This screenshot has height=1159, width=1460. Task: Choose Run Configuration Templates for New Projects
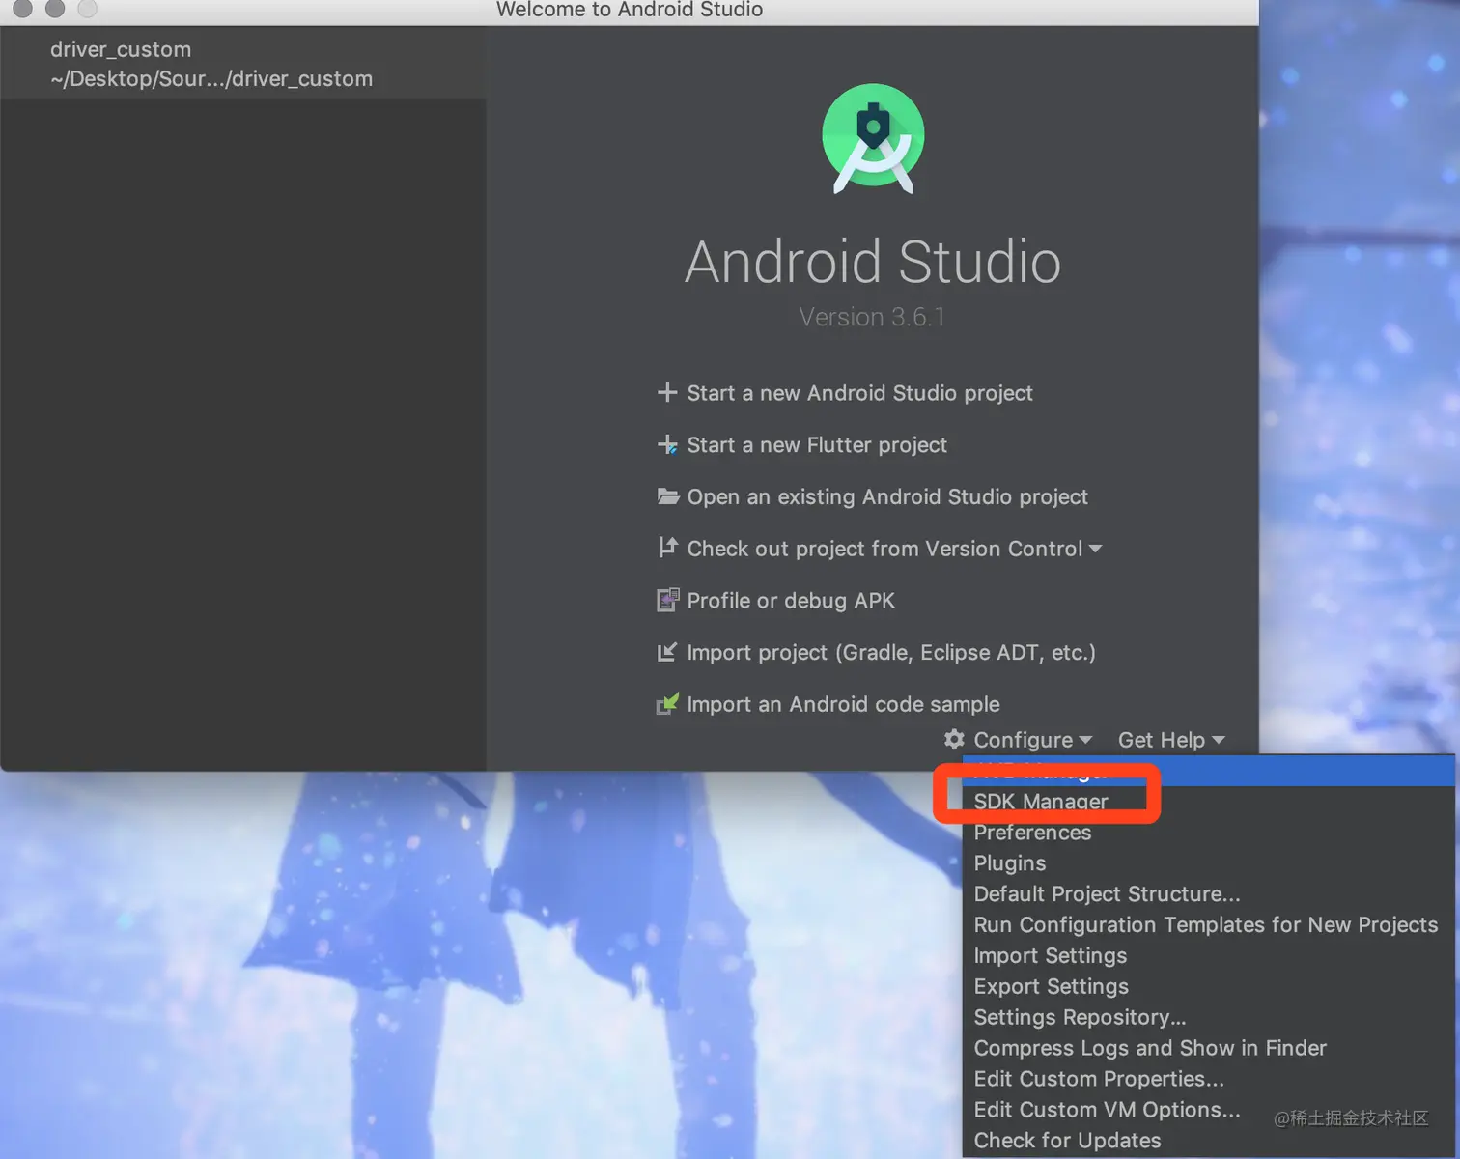tap(1210, 924)
